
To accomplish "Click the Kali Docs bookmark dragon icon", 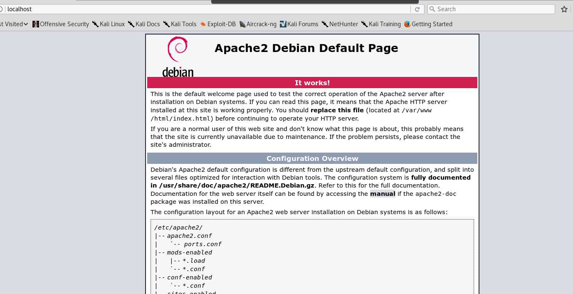I will pyautogui.click(x=131, y=24).
